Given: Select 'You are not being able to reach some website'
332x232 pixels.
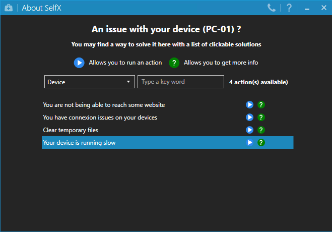Looking at the screenshot, I should pyautogui.click(x=104, y=105).
